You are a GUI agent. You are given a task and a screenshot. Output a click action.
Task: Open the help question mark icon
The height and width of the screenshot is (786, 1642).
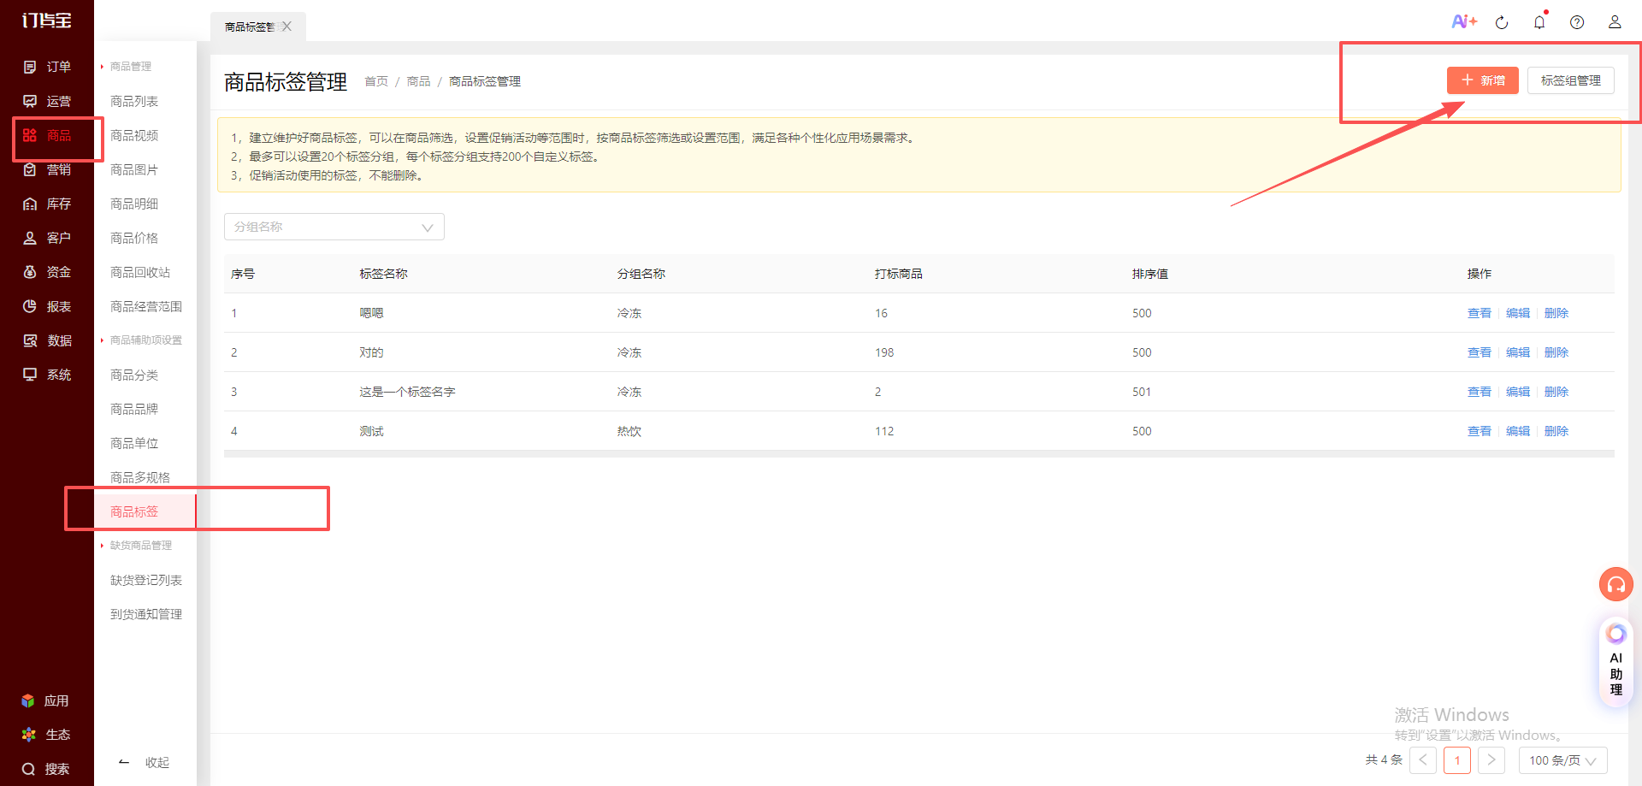pyautogui.click(x=1577, y=22)
